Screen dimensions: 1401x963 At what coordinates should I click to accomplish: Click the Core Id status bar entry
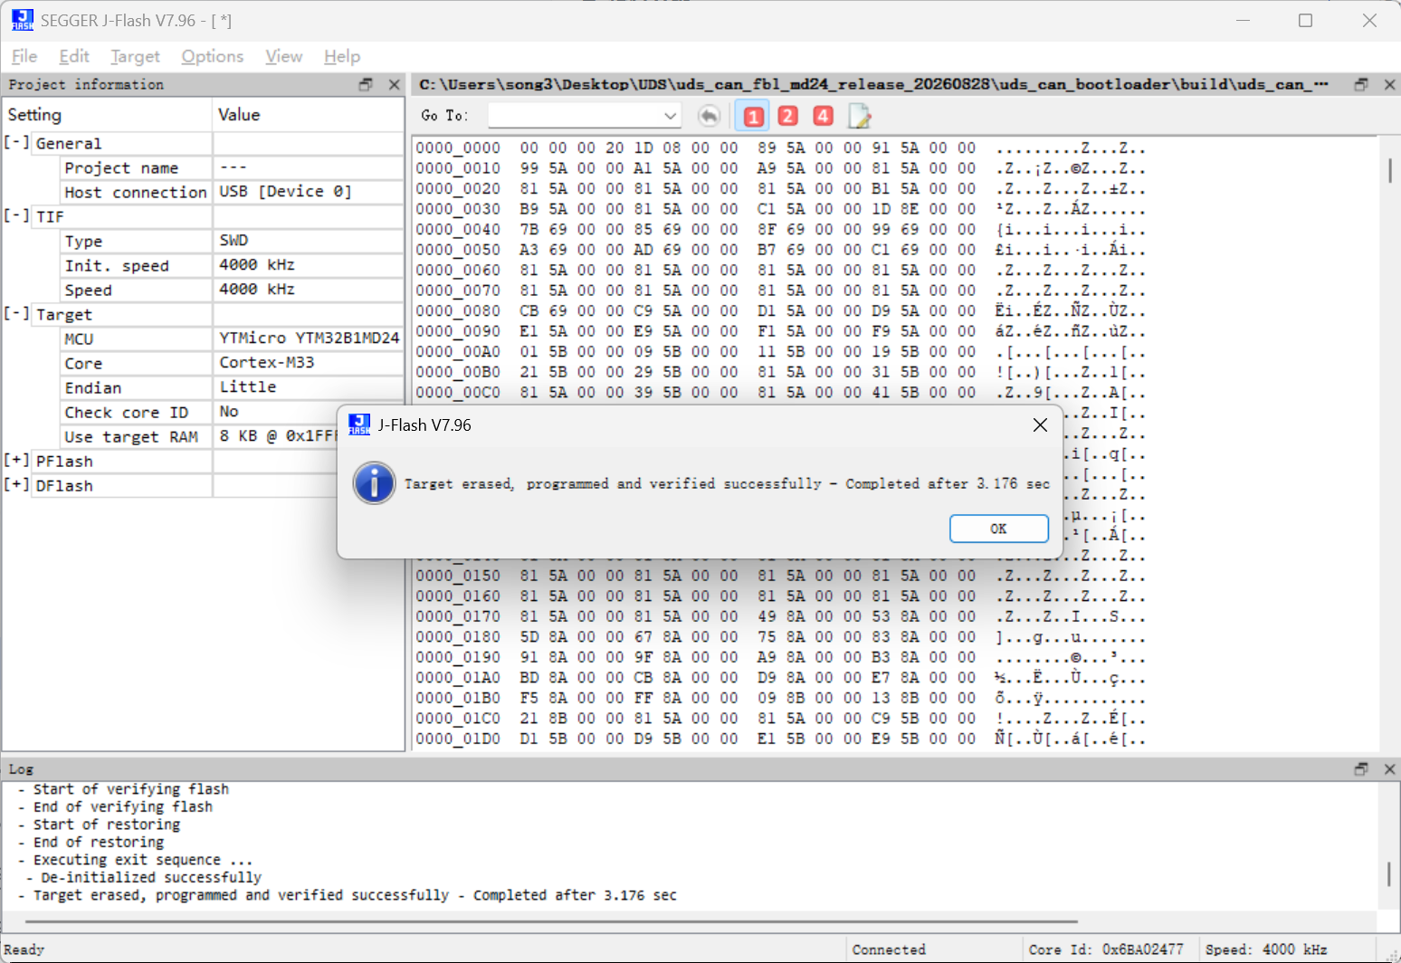point(1106,949)
